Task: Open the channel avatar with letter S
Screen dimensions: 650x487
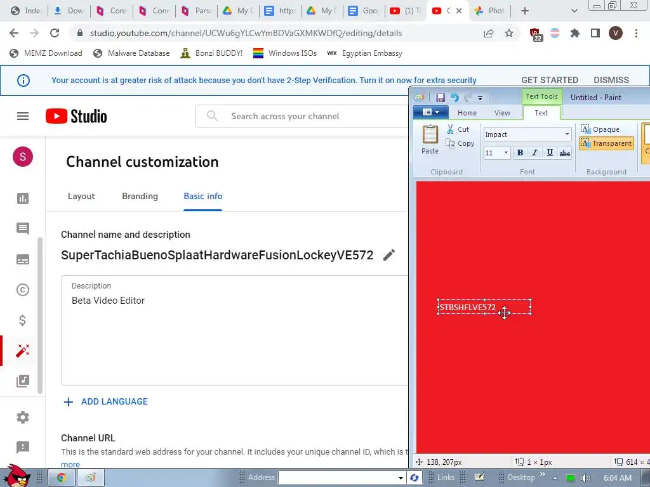Action: tap(23, 157)
